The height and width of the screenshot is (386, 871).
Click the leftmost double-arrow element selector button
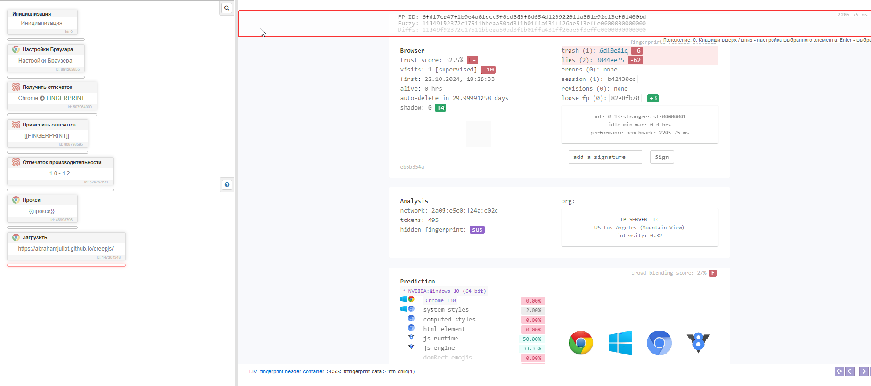point(839,371)
